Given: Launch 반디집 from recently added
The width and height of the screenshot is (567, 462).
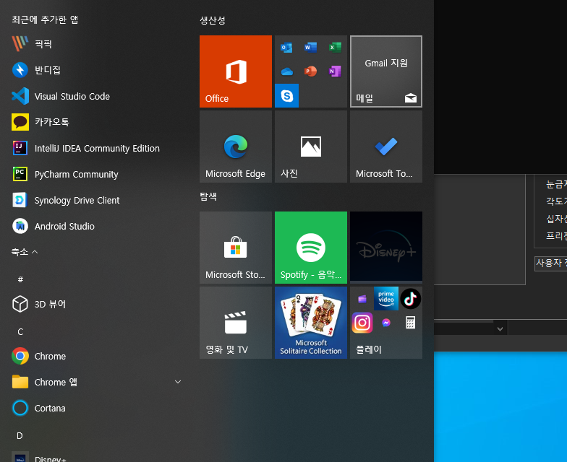Looking at the screenshot, I should click(x=96, y=70).
